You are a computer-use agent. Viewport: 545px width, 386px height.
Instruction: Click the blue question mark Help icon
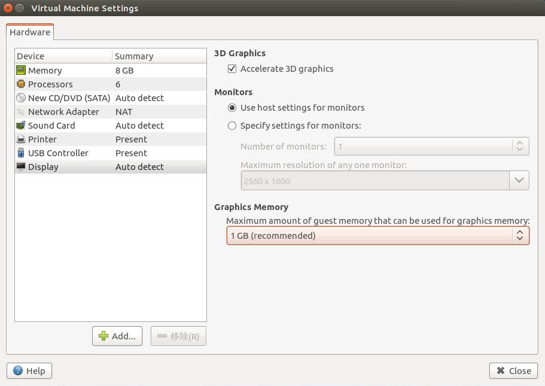[18, 370]
